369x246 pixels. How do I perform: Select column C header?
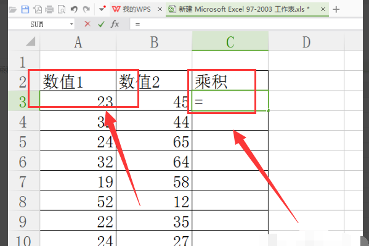[230, 41]
